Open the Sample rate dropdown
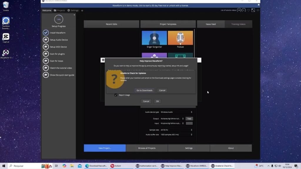Screen dimensions: 301x169 (176, 130)
